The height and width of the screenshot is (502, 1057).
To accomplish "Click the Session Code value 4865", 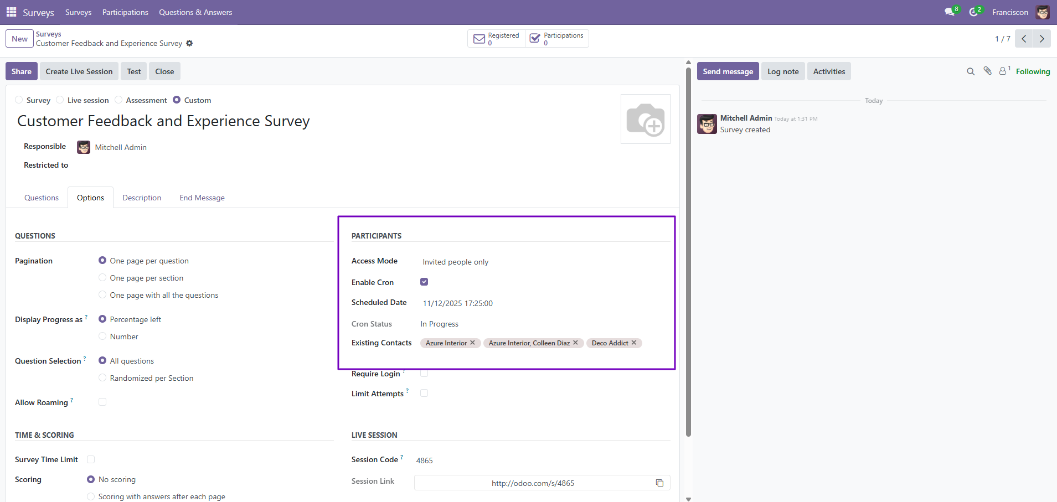I will click(x=424, y=460).
